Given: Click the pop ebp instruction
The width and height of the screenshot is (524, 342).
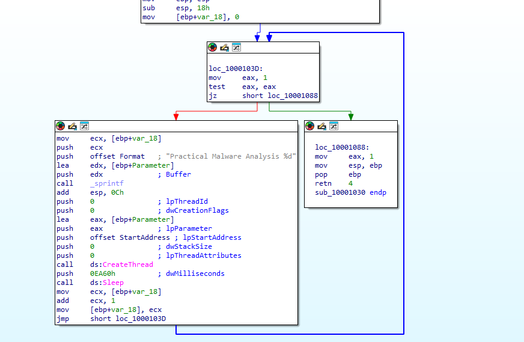Looking at the screenshot, I should 338,174.
